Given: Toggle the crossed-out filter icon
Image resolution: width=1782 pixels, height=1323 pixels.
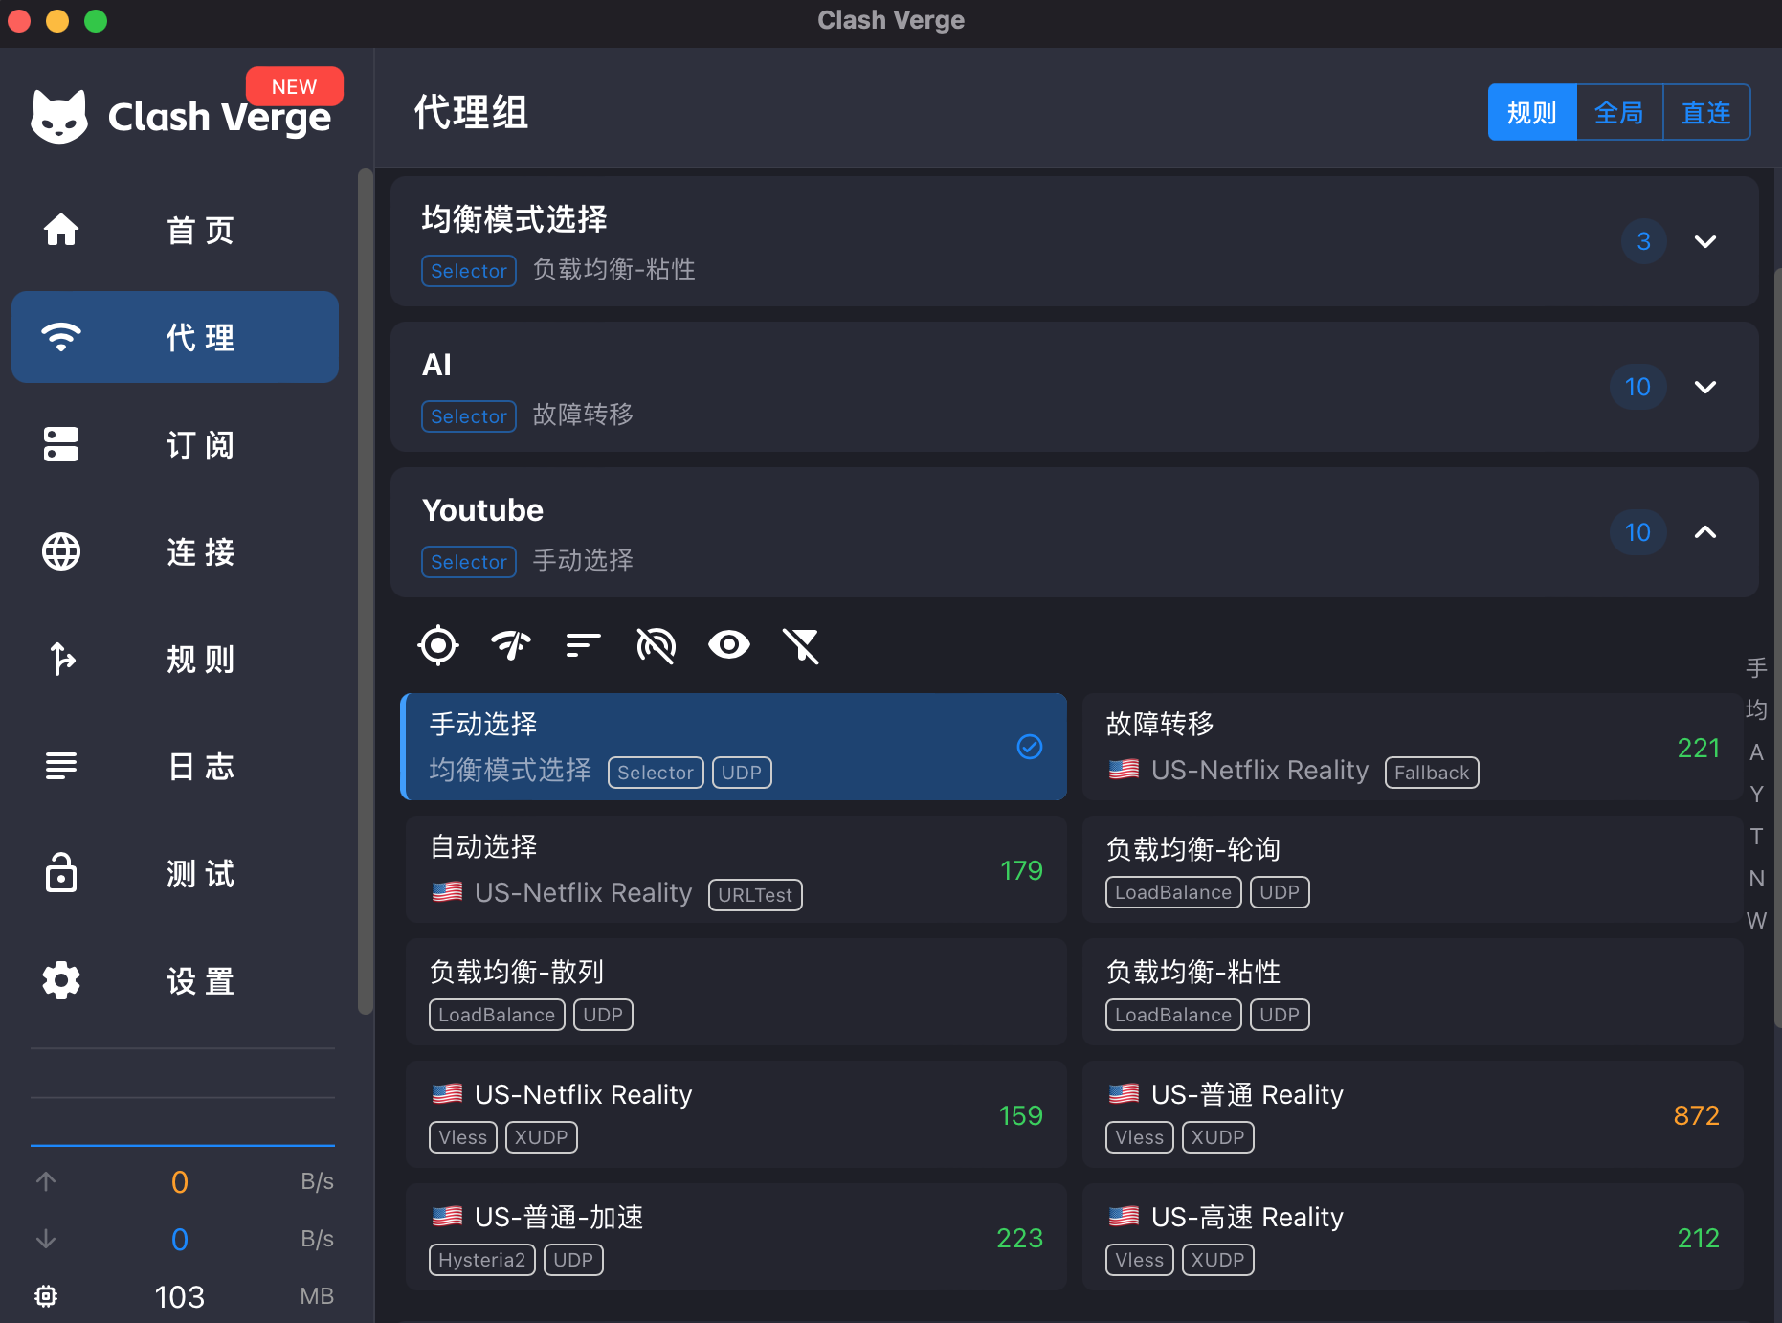Looking at the screenshot, I should pyautogui.click(x=801, y=645).
